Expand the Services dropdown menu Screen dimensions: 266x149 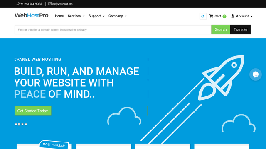[x=76, y=16]
